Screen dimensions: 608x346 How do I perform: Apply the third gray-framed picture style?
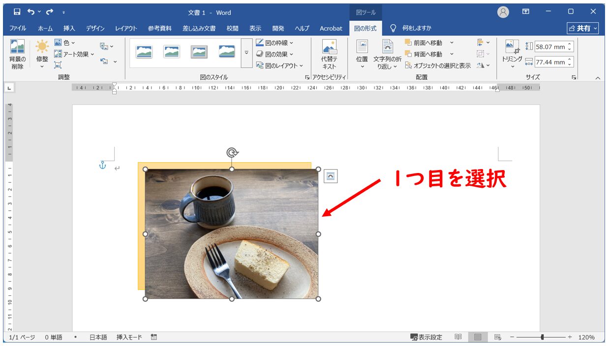point(199,52)
